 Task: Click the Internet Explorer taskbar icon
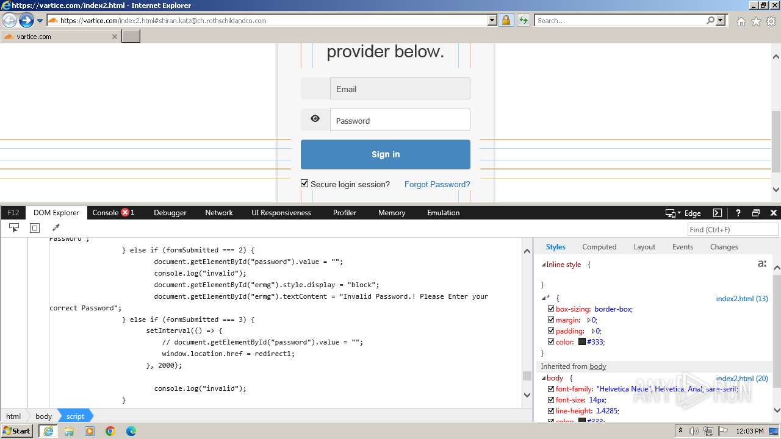click(x=48, y=431)
